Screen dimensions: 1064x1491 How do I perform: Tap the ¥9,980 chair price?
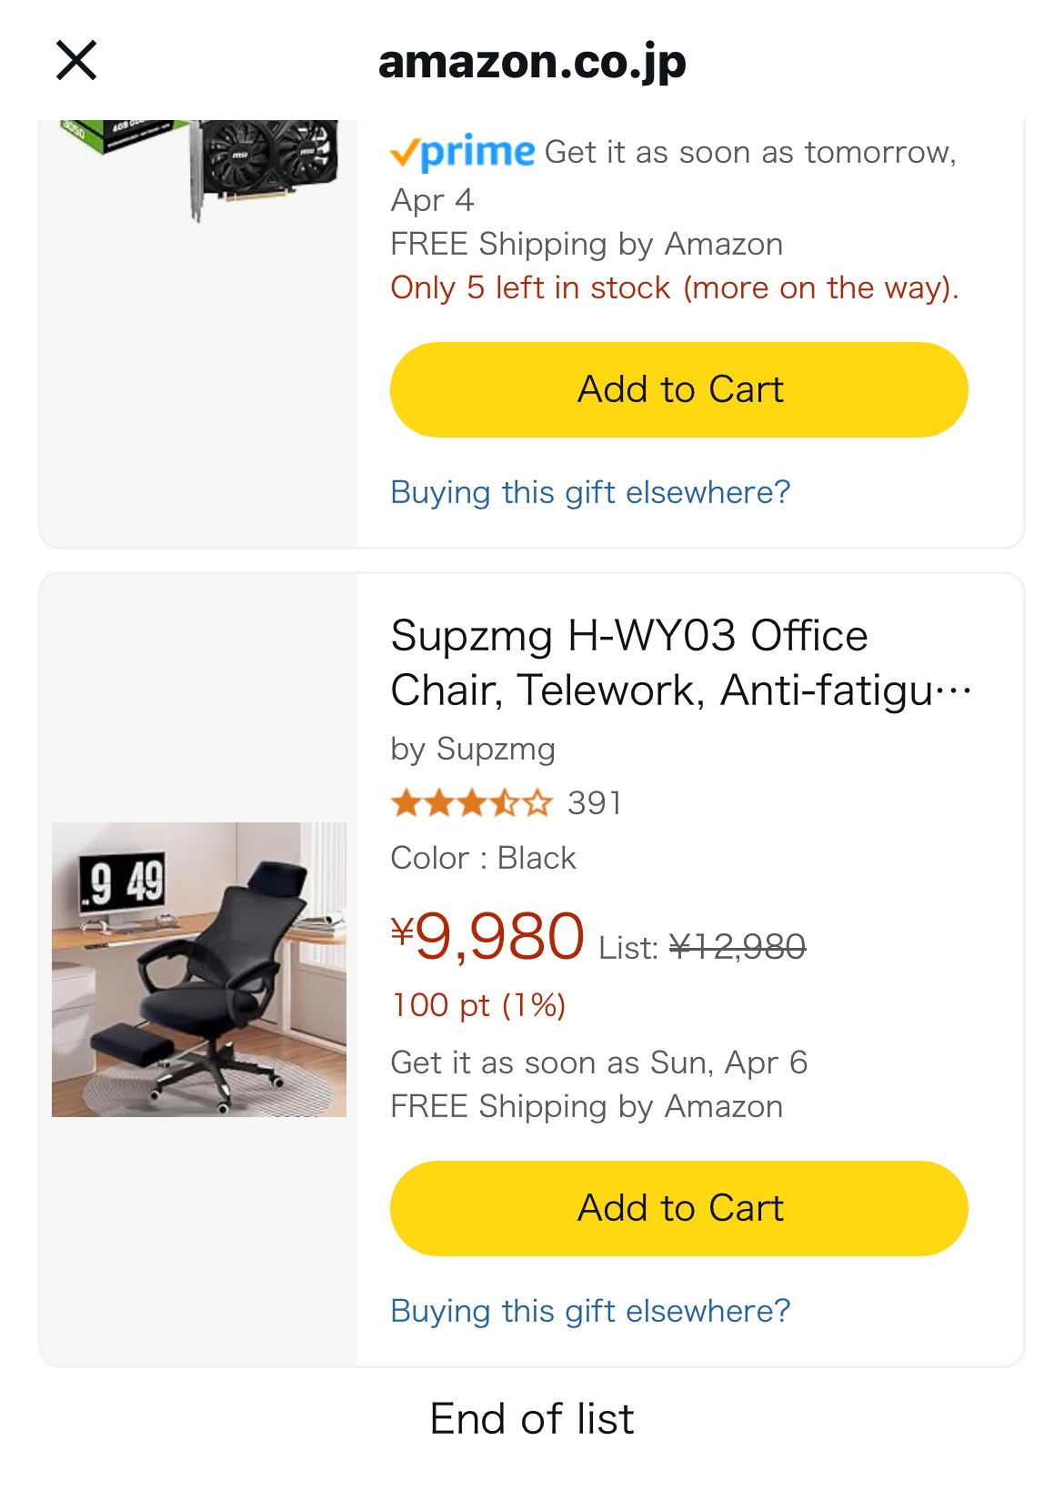[488, 937]
